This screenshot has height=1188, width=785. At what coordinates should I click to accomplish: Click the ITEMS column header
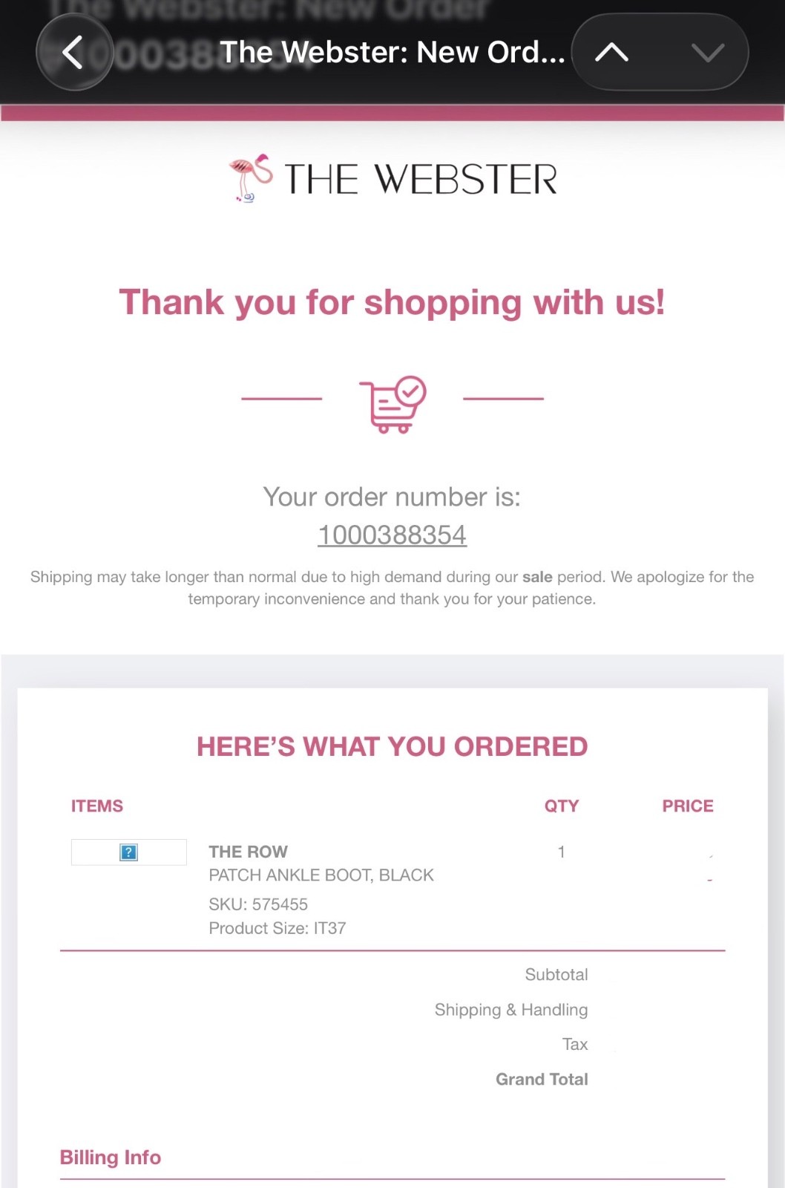pos(97,806)
